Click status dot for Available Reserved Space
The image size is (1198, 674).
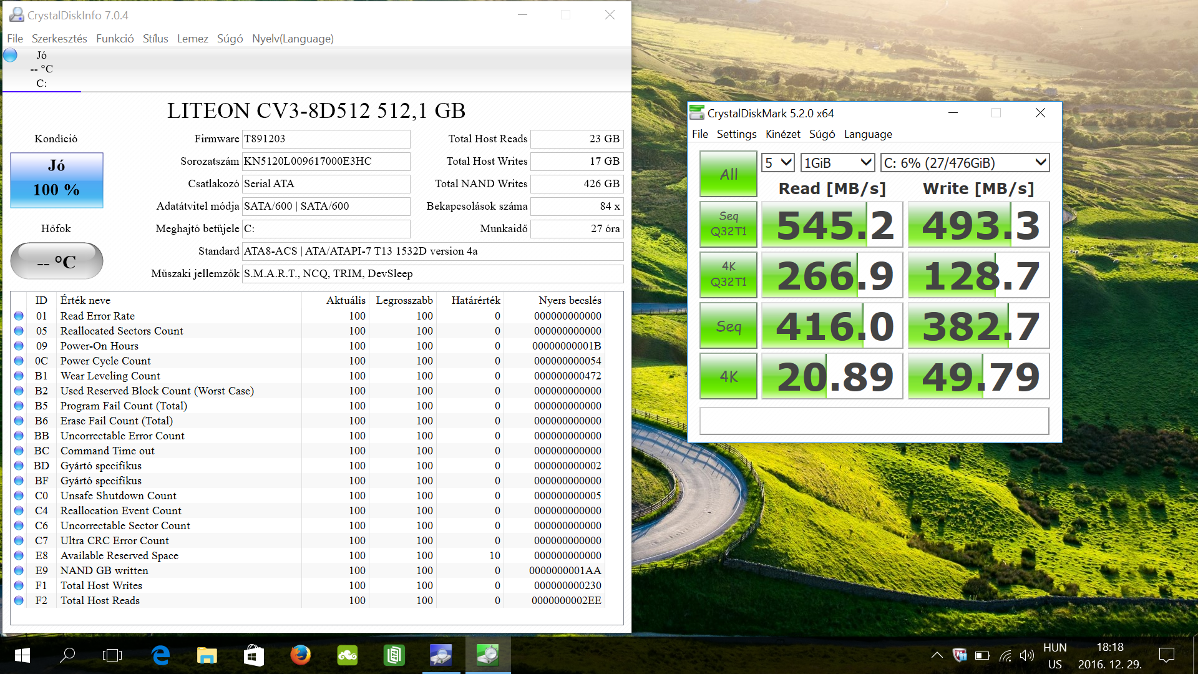tap(19, 555)
